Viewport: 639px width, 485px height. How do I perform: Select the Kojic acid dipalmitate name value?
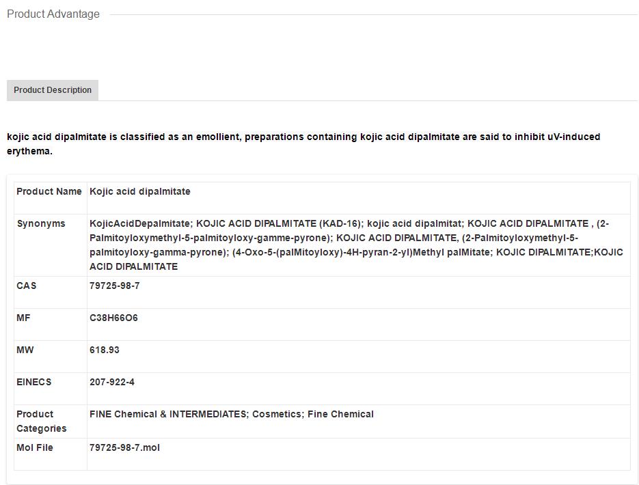[140, 192]
